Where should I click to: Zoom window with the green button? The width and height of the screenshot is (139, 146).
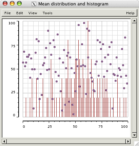click(x=19, y=3)
